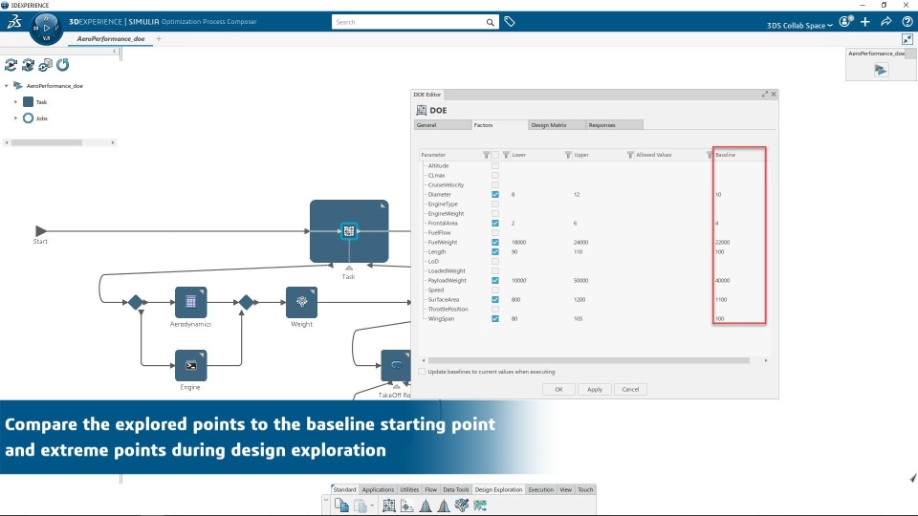Open the Lower column filter

[x=568, y=155]
